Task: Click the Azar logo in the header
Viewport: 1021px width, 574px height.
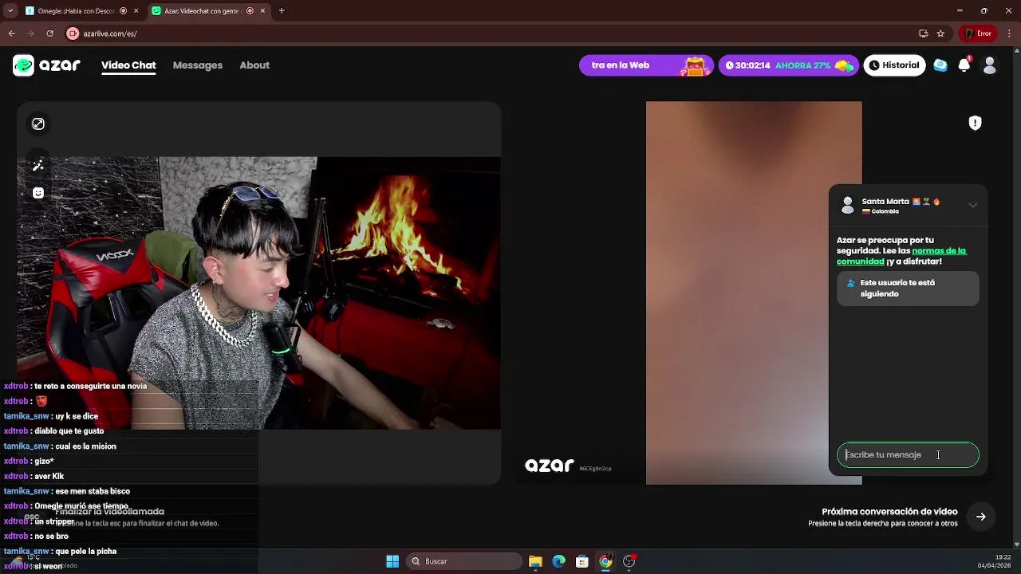Action: pos(46,65)
